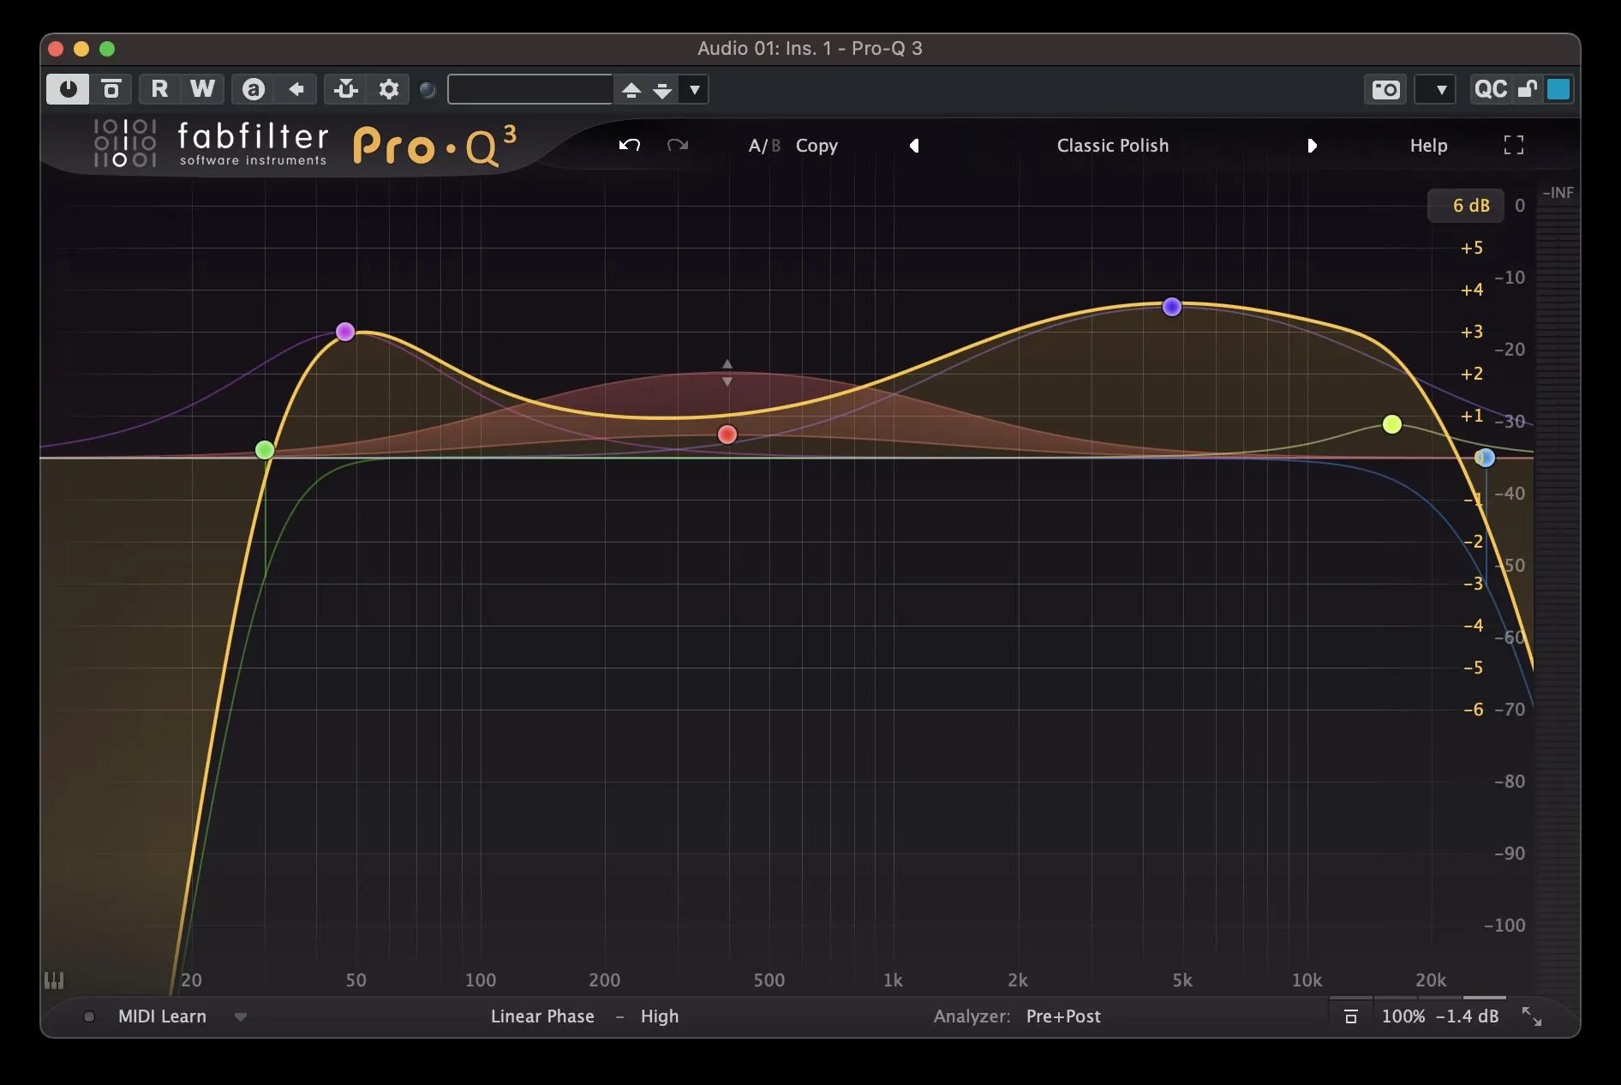Enter full screen mode via corner icon
This screenshot has width=1621, height=1085.
point(1513,145)
